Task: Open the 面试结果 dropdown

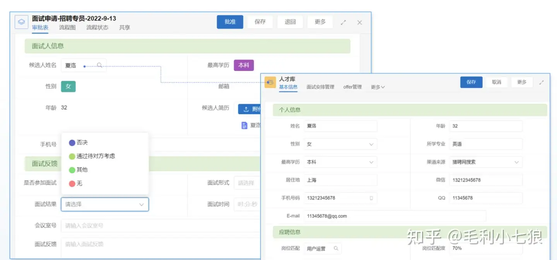Action: (x=105, y=204)
